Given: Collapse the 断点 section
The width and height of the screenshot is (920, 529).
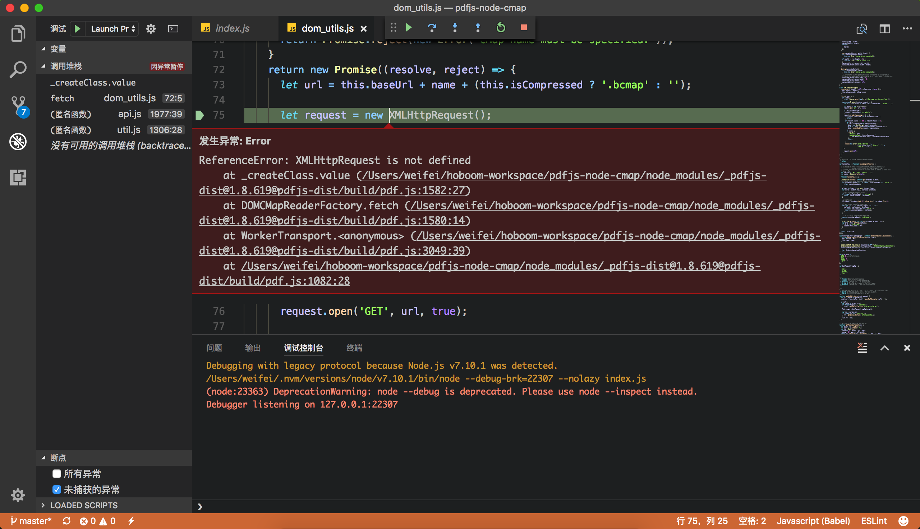Looking at the screenshot, I should pos(114,457).
